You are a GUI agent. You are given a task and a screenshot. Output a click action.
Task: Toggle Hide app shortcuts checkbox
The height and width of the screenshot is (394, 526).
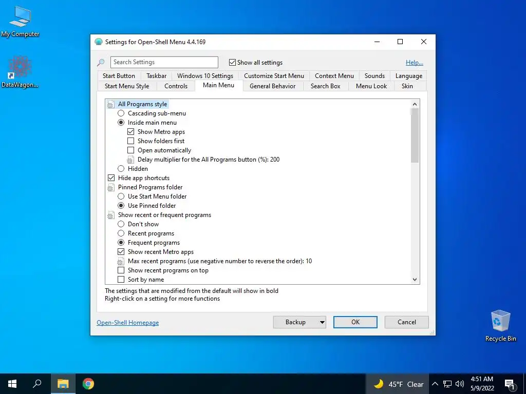[x=111, y=178]
